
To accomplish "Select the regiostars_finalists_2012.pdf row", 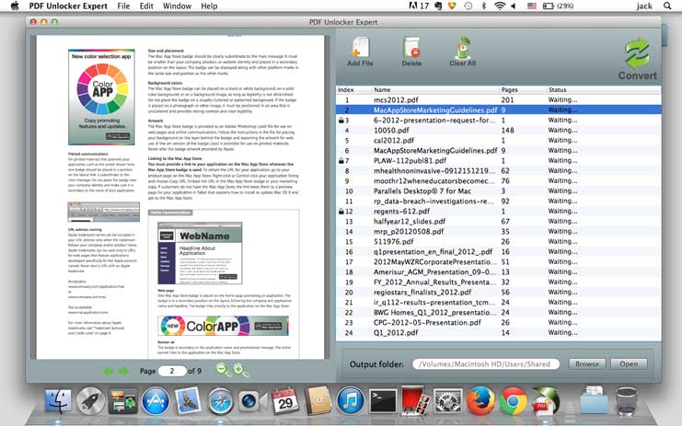I will click(x=499, y=292).
